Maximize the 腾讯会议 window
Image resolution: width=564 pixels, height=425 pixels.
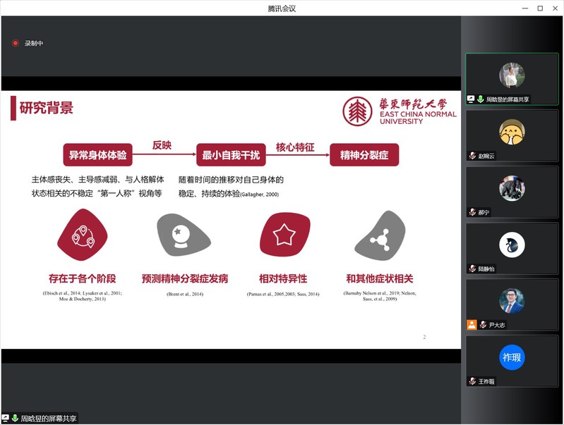pyautogui.click(x=540, y=8)
